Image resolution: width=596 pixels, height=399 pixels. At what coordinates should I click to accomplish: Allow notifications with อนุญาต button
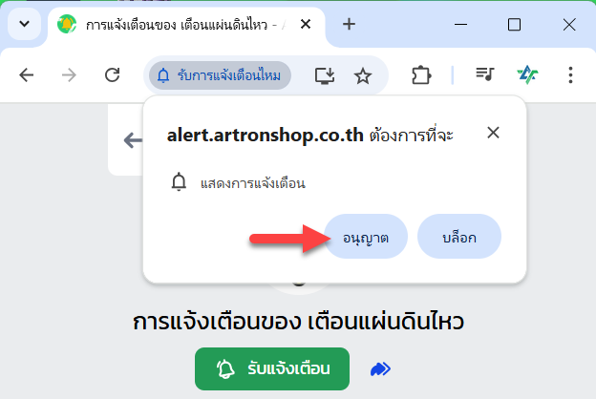pyautogui.click(x=365, y=237)
